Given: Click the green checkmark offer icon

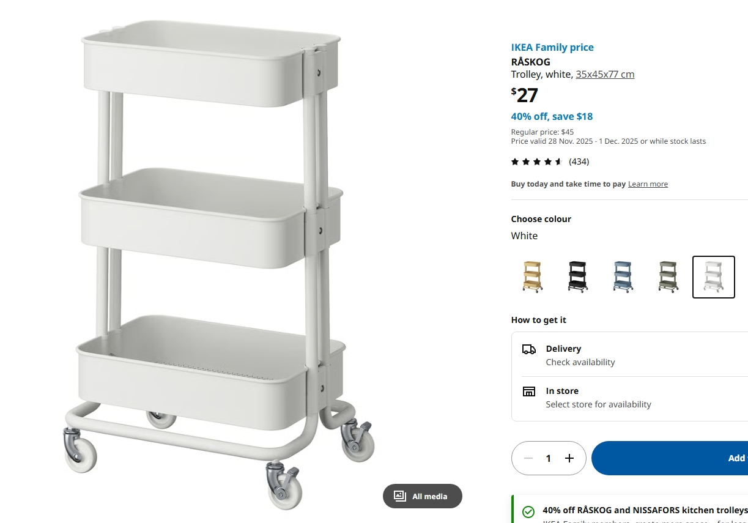Looking at the screenshot, I should click(x=528, y=511).
